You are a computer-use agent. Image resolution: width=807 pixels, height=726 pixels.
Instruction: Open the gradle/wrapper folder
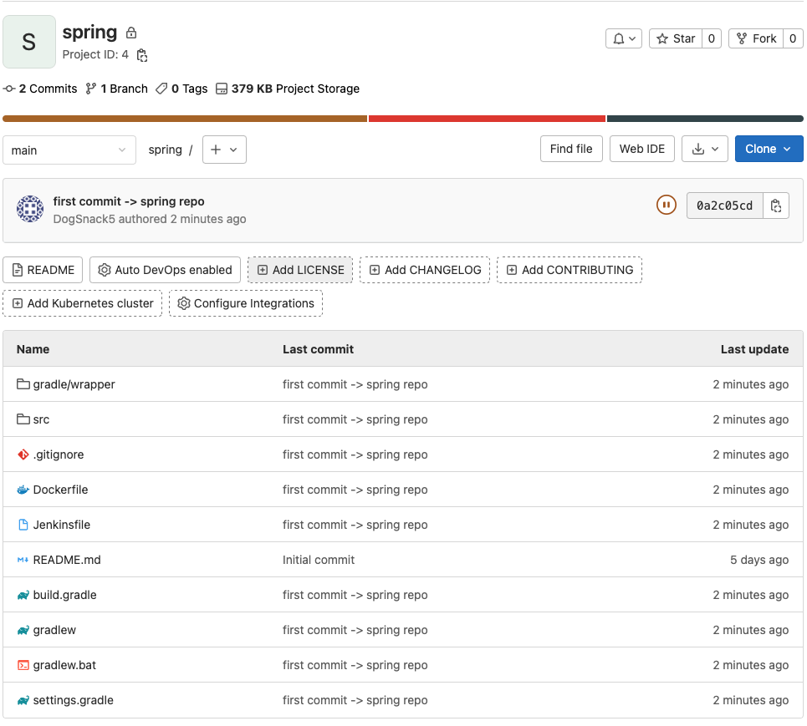(74, 384)
